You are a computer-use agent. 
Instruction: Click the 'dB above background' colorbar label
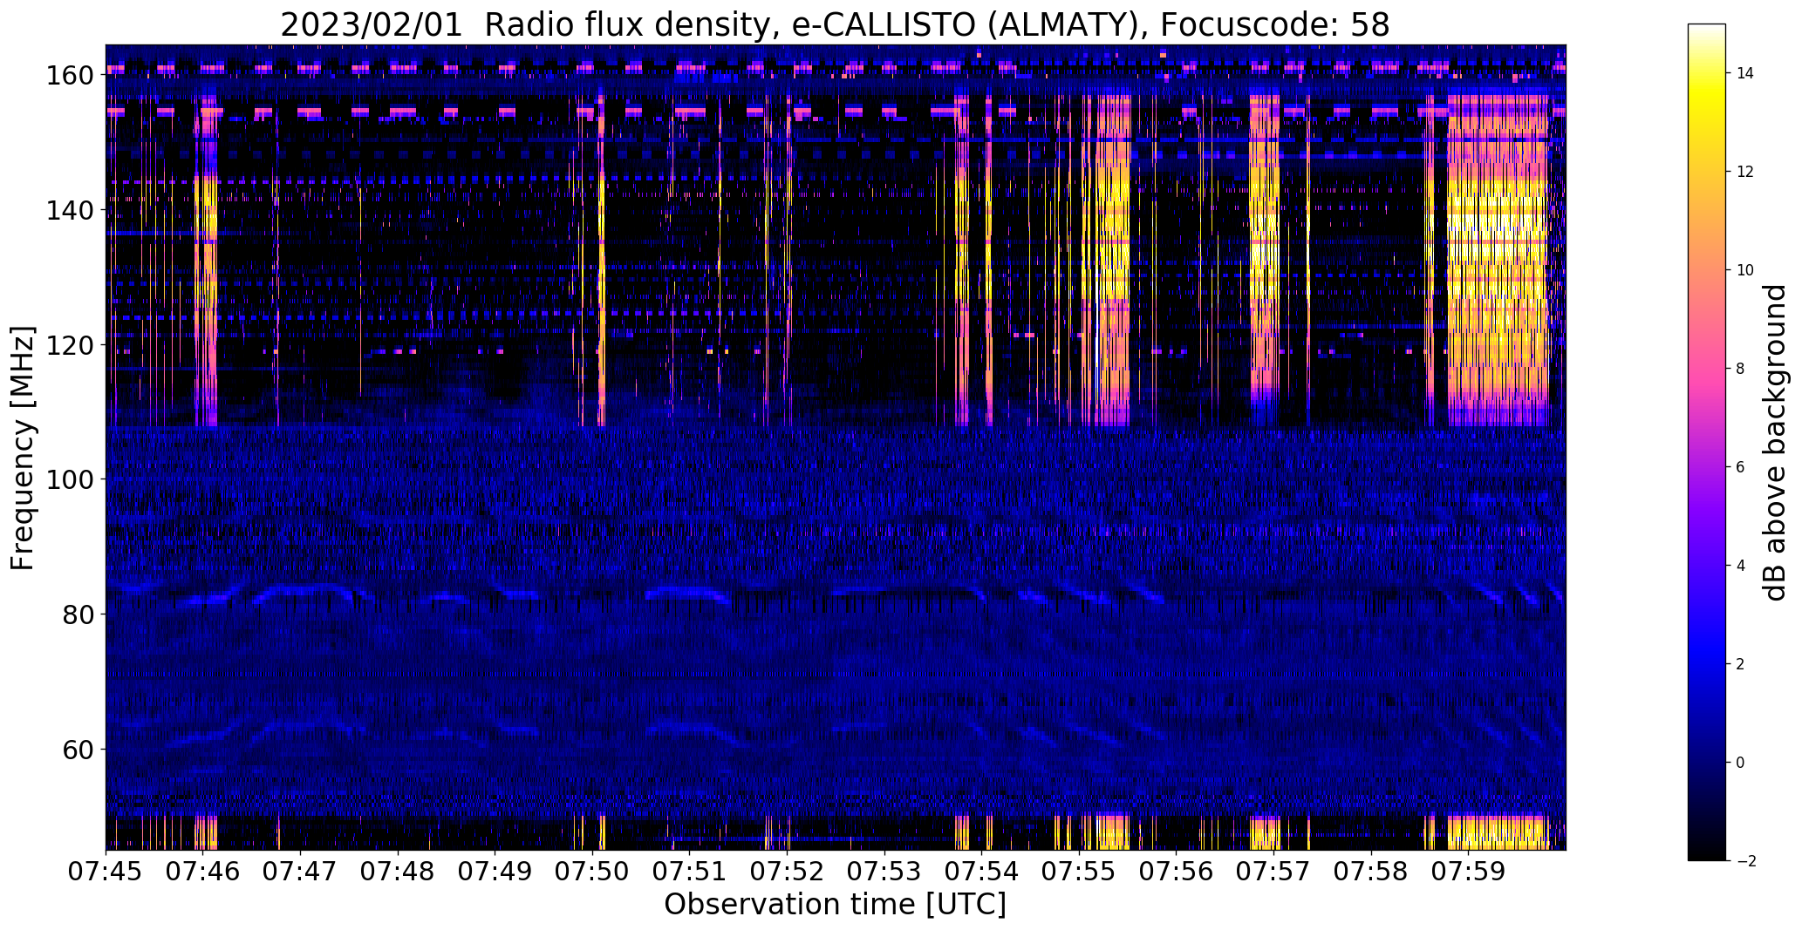click(1774, 443)
